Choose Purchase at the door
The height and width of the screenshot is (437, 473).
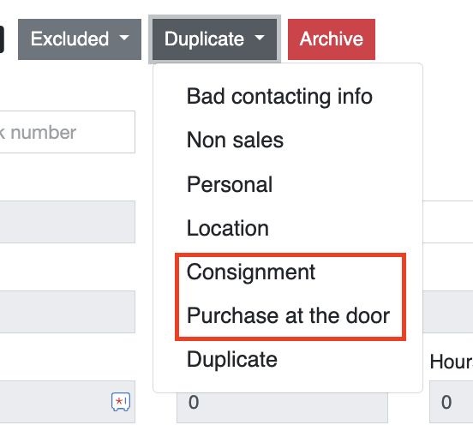[288, 316]
